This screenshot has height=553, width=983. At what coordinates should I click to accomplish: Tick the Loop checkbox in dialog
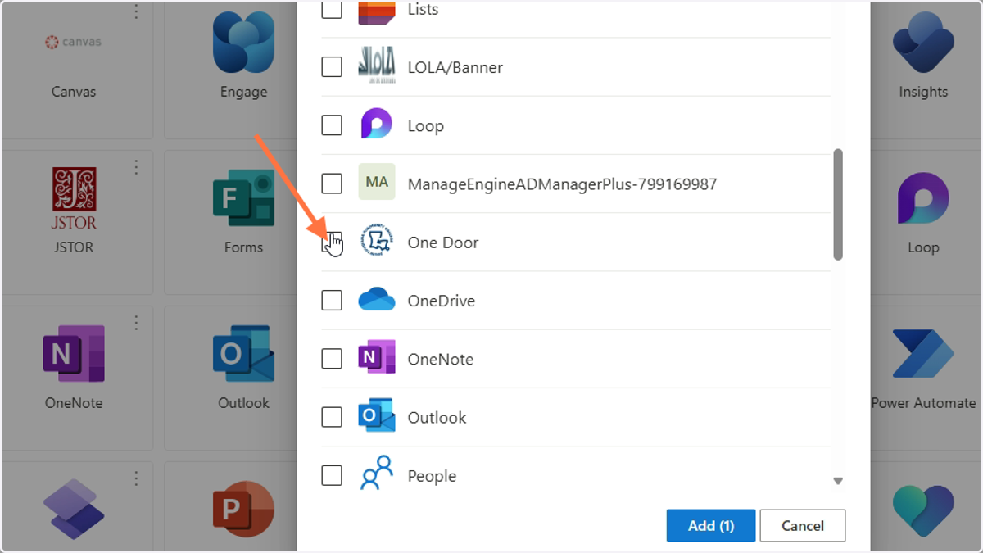(x=332, y=125)
